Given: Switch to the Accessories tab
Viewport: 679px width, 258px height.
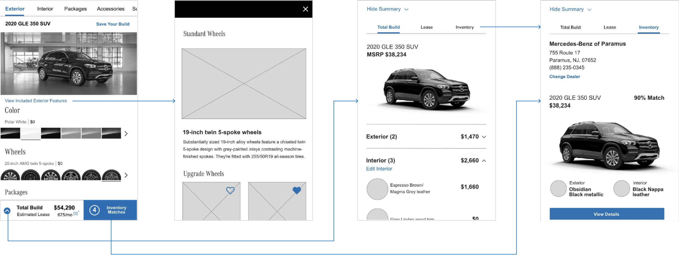Looking at the screenshot, I should (111, 9).
